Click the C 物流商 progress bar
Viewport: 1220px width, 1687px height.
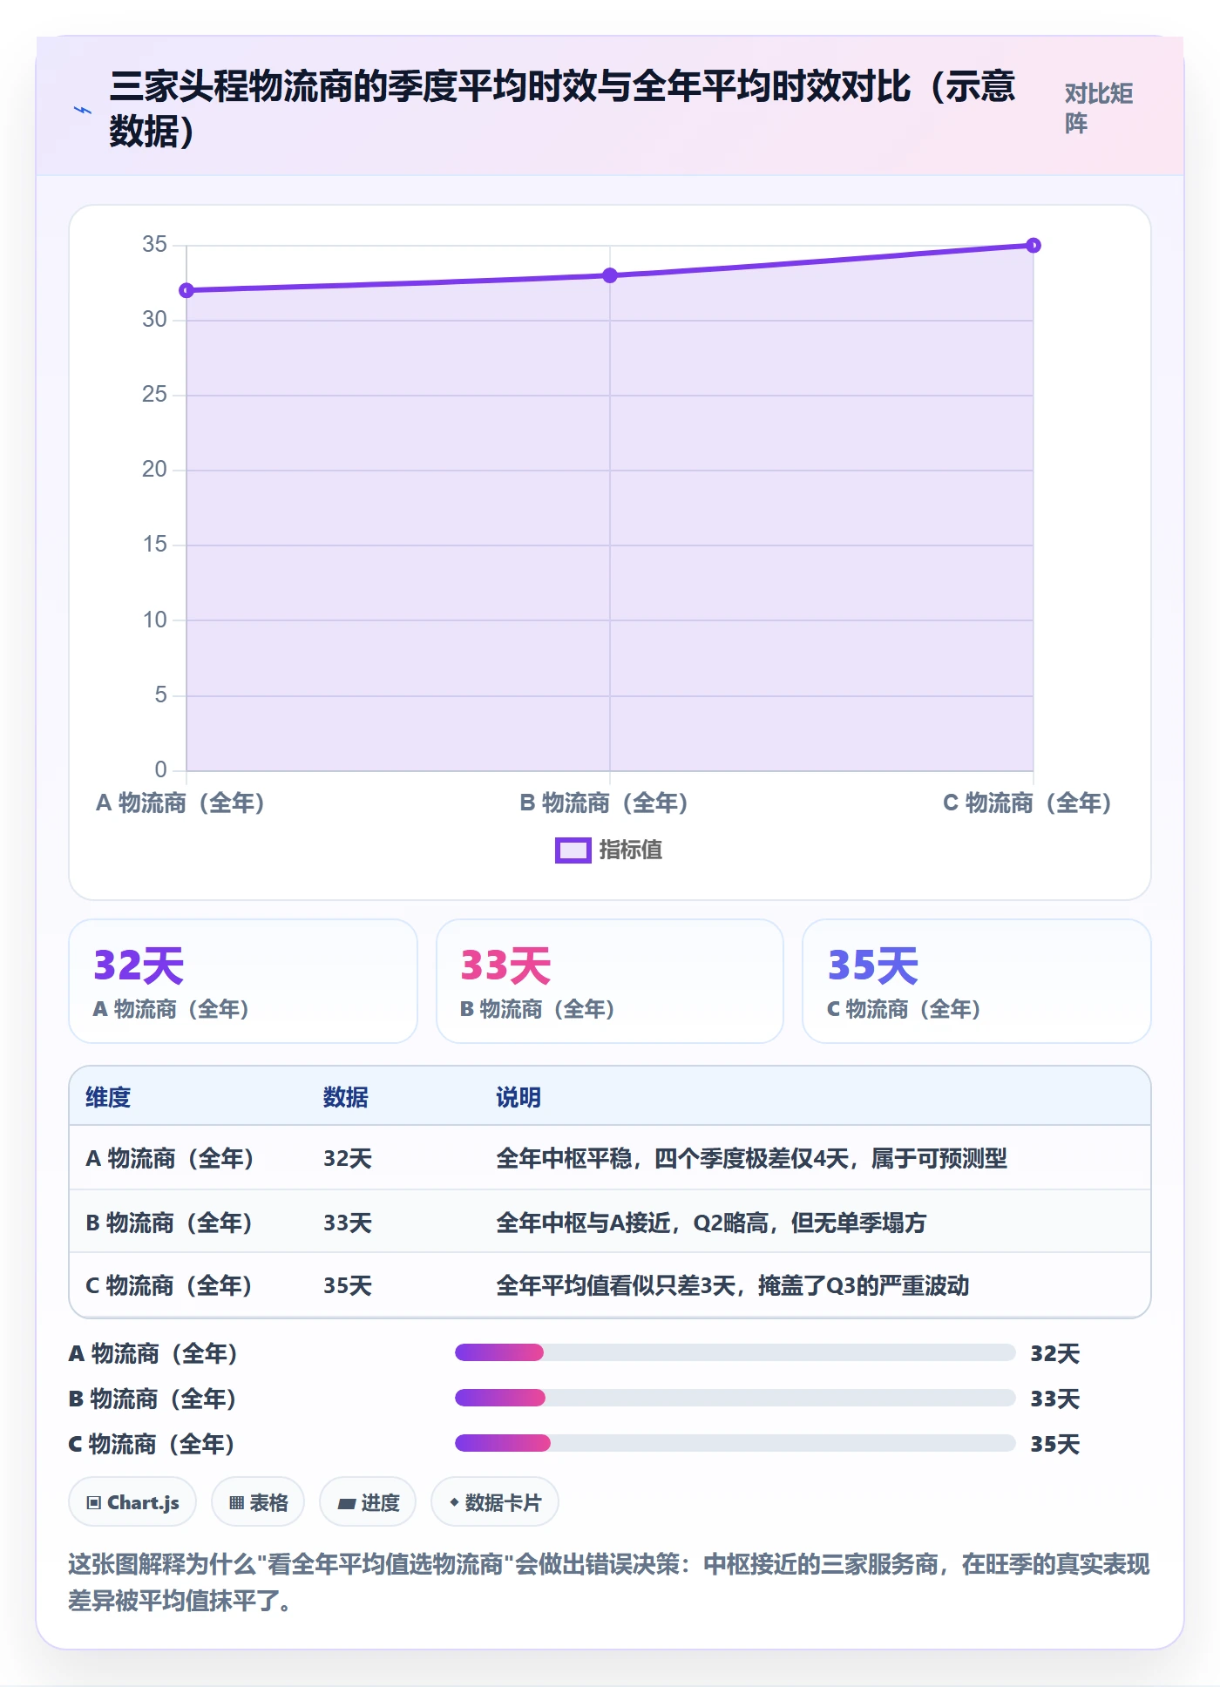(735, 1443)
